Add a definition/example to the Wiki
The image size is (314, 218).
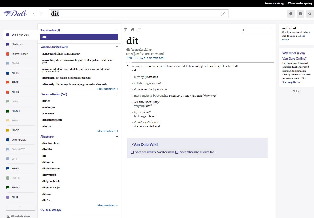click(x=152, y=152)
